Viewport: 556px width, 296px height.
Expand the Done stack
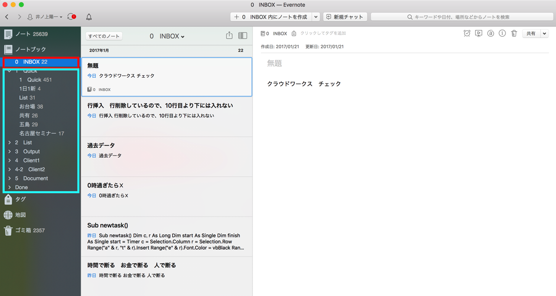click(10, 187)
